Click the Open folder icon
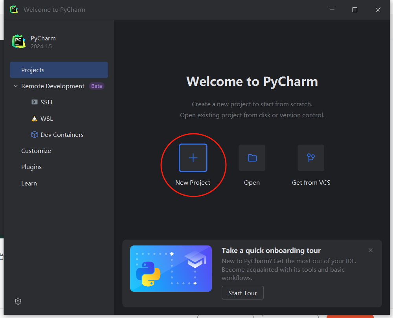This screenshot has height=318, width=393. 252,158
